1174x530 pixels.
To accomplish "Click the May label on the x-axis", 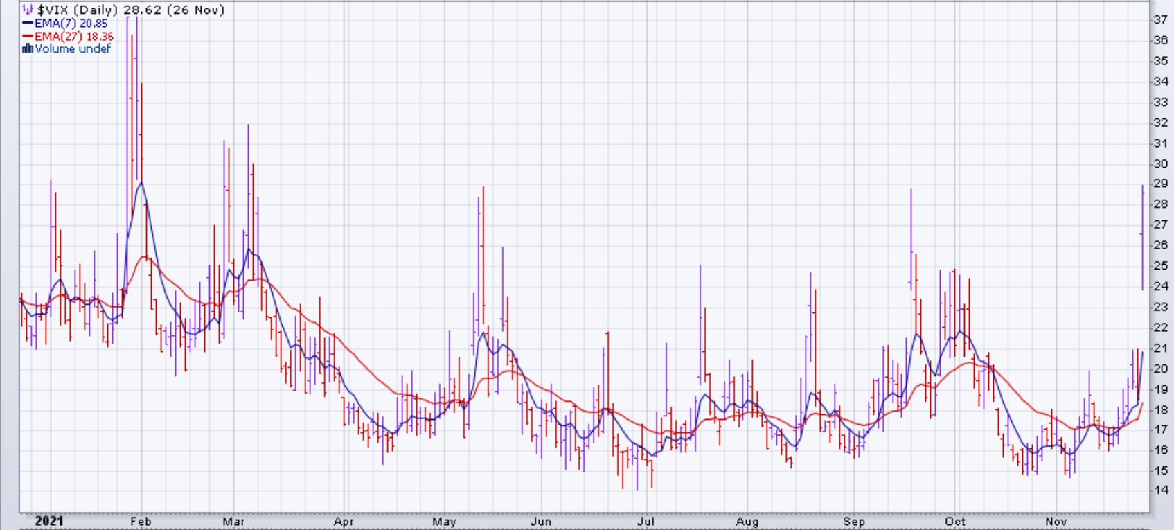I will [443, 522].
